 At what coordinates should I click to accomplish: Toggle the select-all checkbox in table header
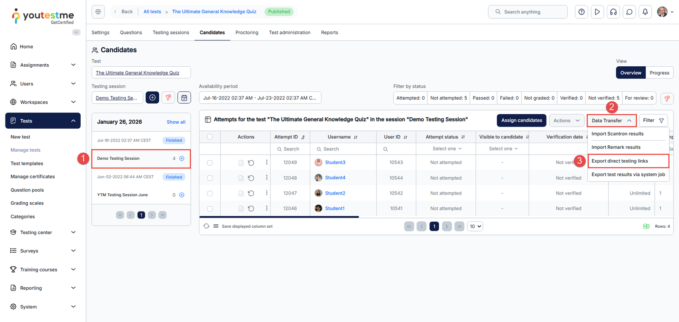click(210, 137)
